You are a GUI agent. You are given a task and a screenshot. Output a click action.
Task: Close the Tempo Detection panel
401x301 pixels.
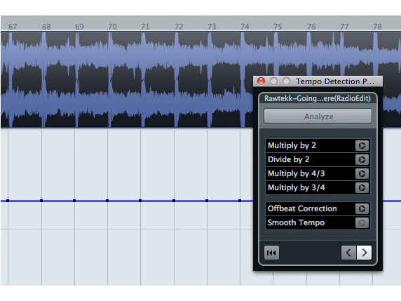(261, 81)
